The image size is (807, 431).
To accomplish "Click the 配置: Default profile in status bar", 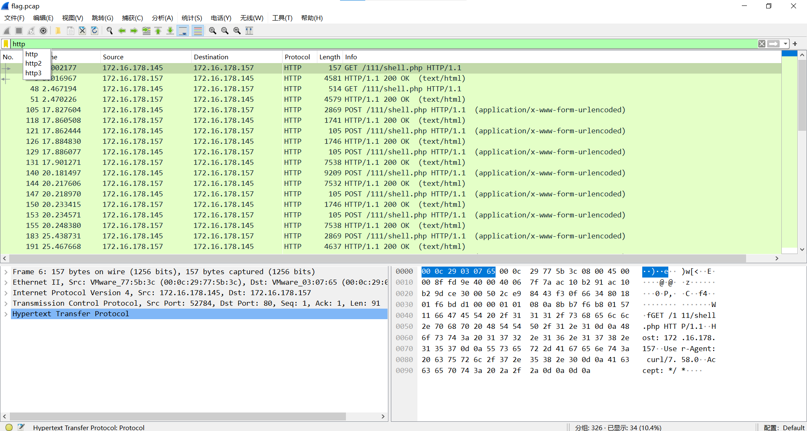I will tap(784, 427).
